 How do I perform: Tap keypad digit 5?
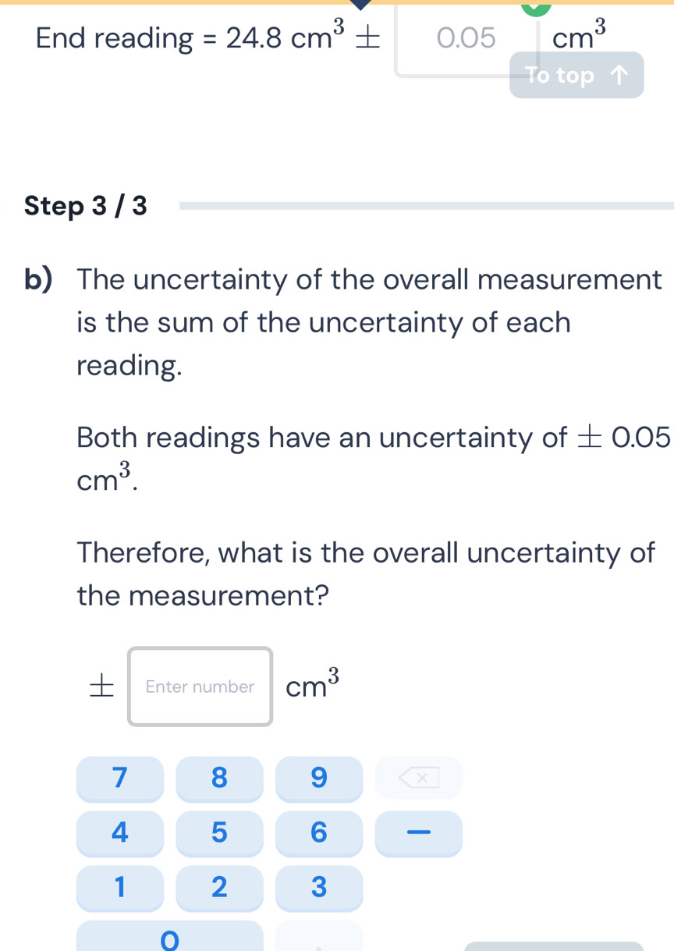click(219, 832)
